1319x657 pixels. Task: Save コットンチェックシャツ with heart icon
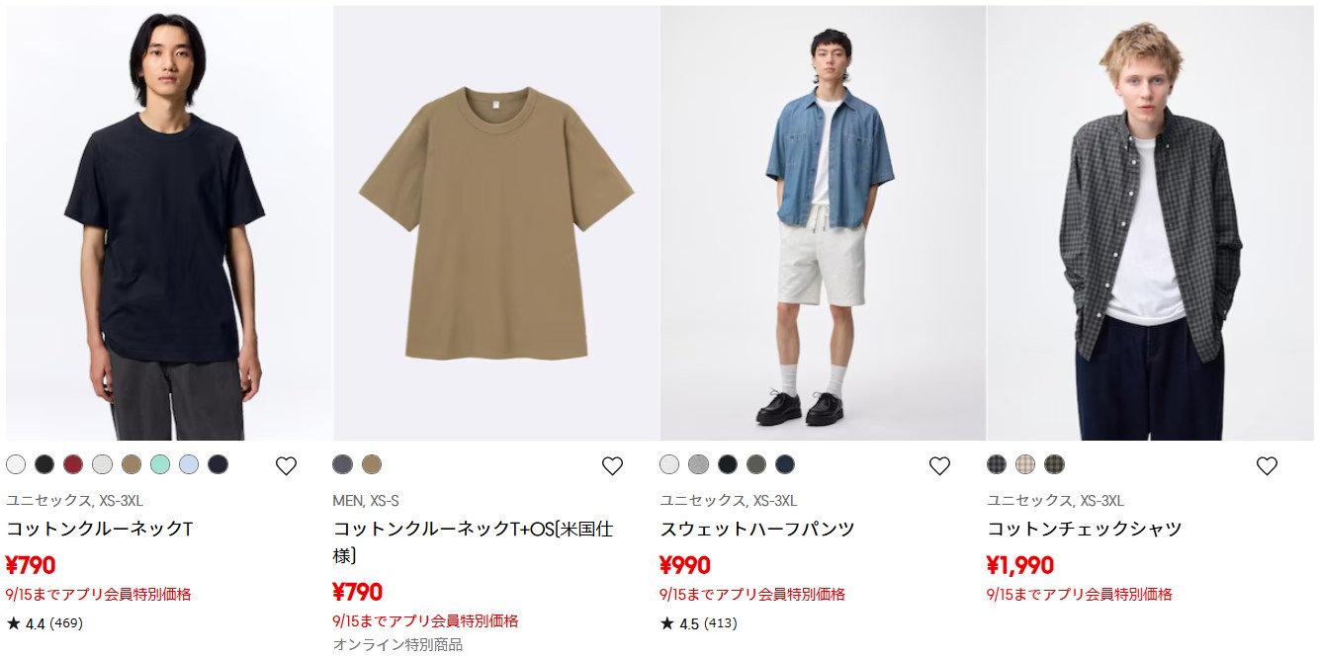(x=1267, y=466)
